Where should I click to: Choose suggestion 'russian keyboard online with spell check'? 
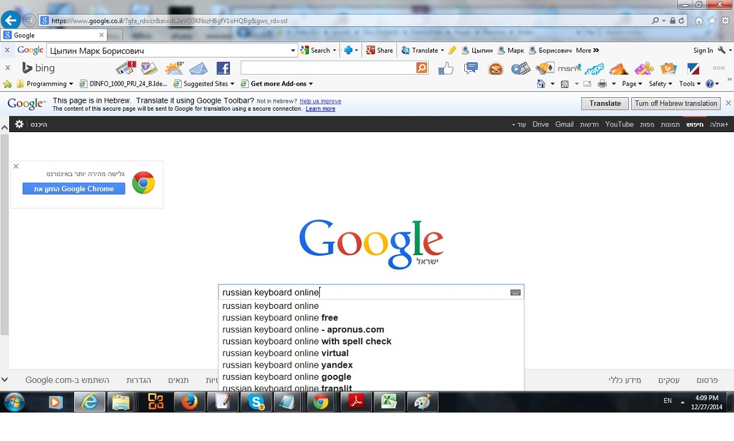pyautogui.click(x=371, y=341)
